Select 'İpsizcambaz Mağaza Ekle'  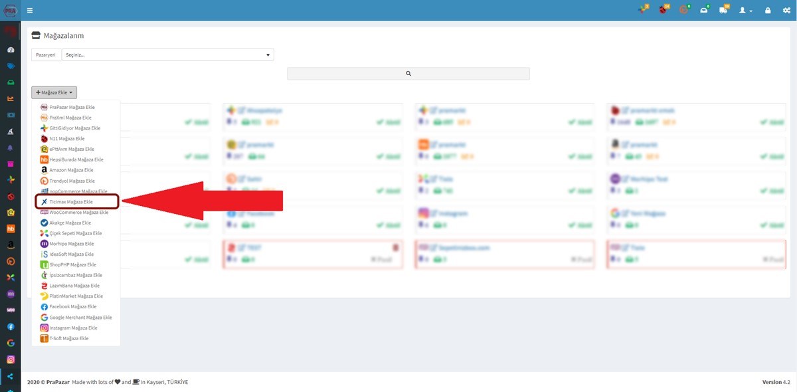pyautogui.click(x=76, y=275)
